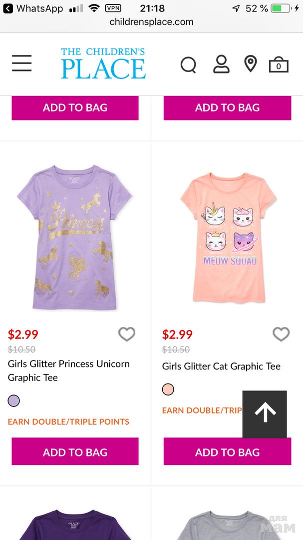Favorite the Glitter Cat Tee with the heart
The image size is (303, 540).
coord(281,334)
